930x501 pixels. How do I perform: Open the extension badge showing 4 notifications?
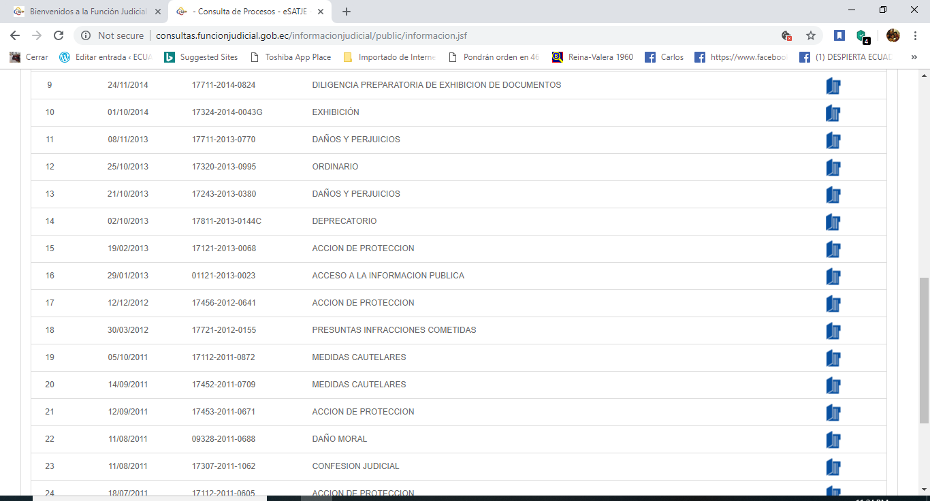tap(863, 37)
